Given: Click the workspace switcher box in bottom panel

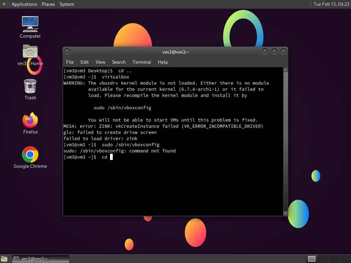Looking at the screenshot, I should tap(312, 259).
